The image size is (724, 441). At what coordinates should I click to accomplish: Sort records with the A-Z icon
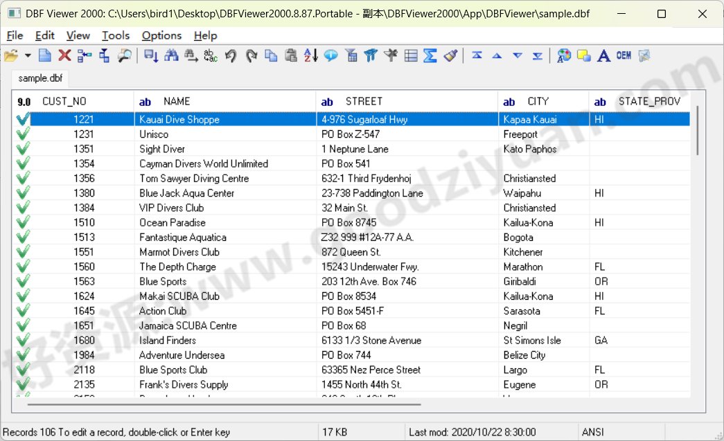311,56
